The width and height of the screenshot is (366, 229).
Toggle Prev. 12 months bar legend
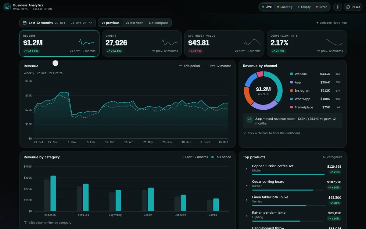coord(195,157)
